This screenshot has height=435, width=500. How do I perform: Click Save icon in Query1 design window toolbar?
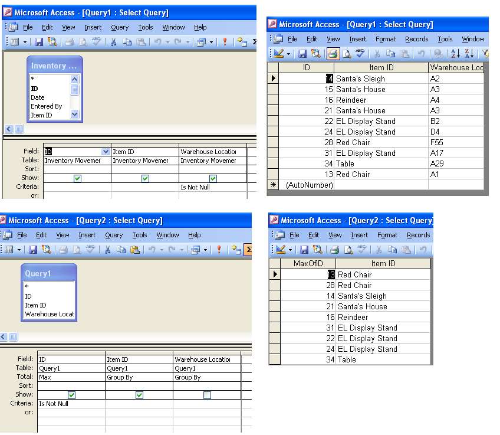38,42
